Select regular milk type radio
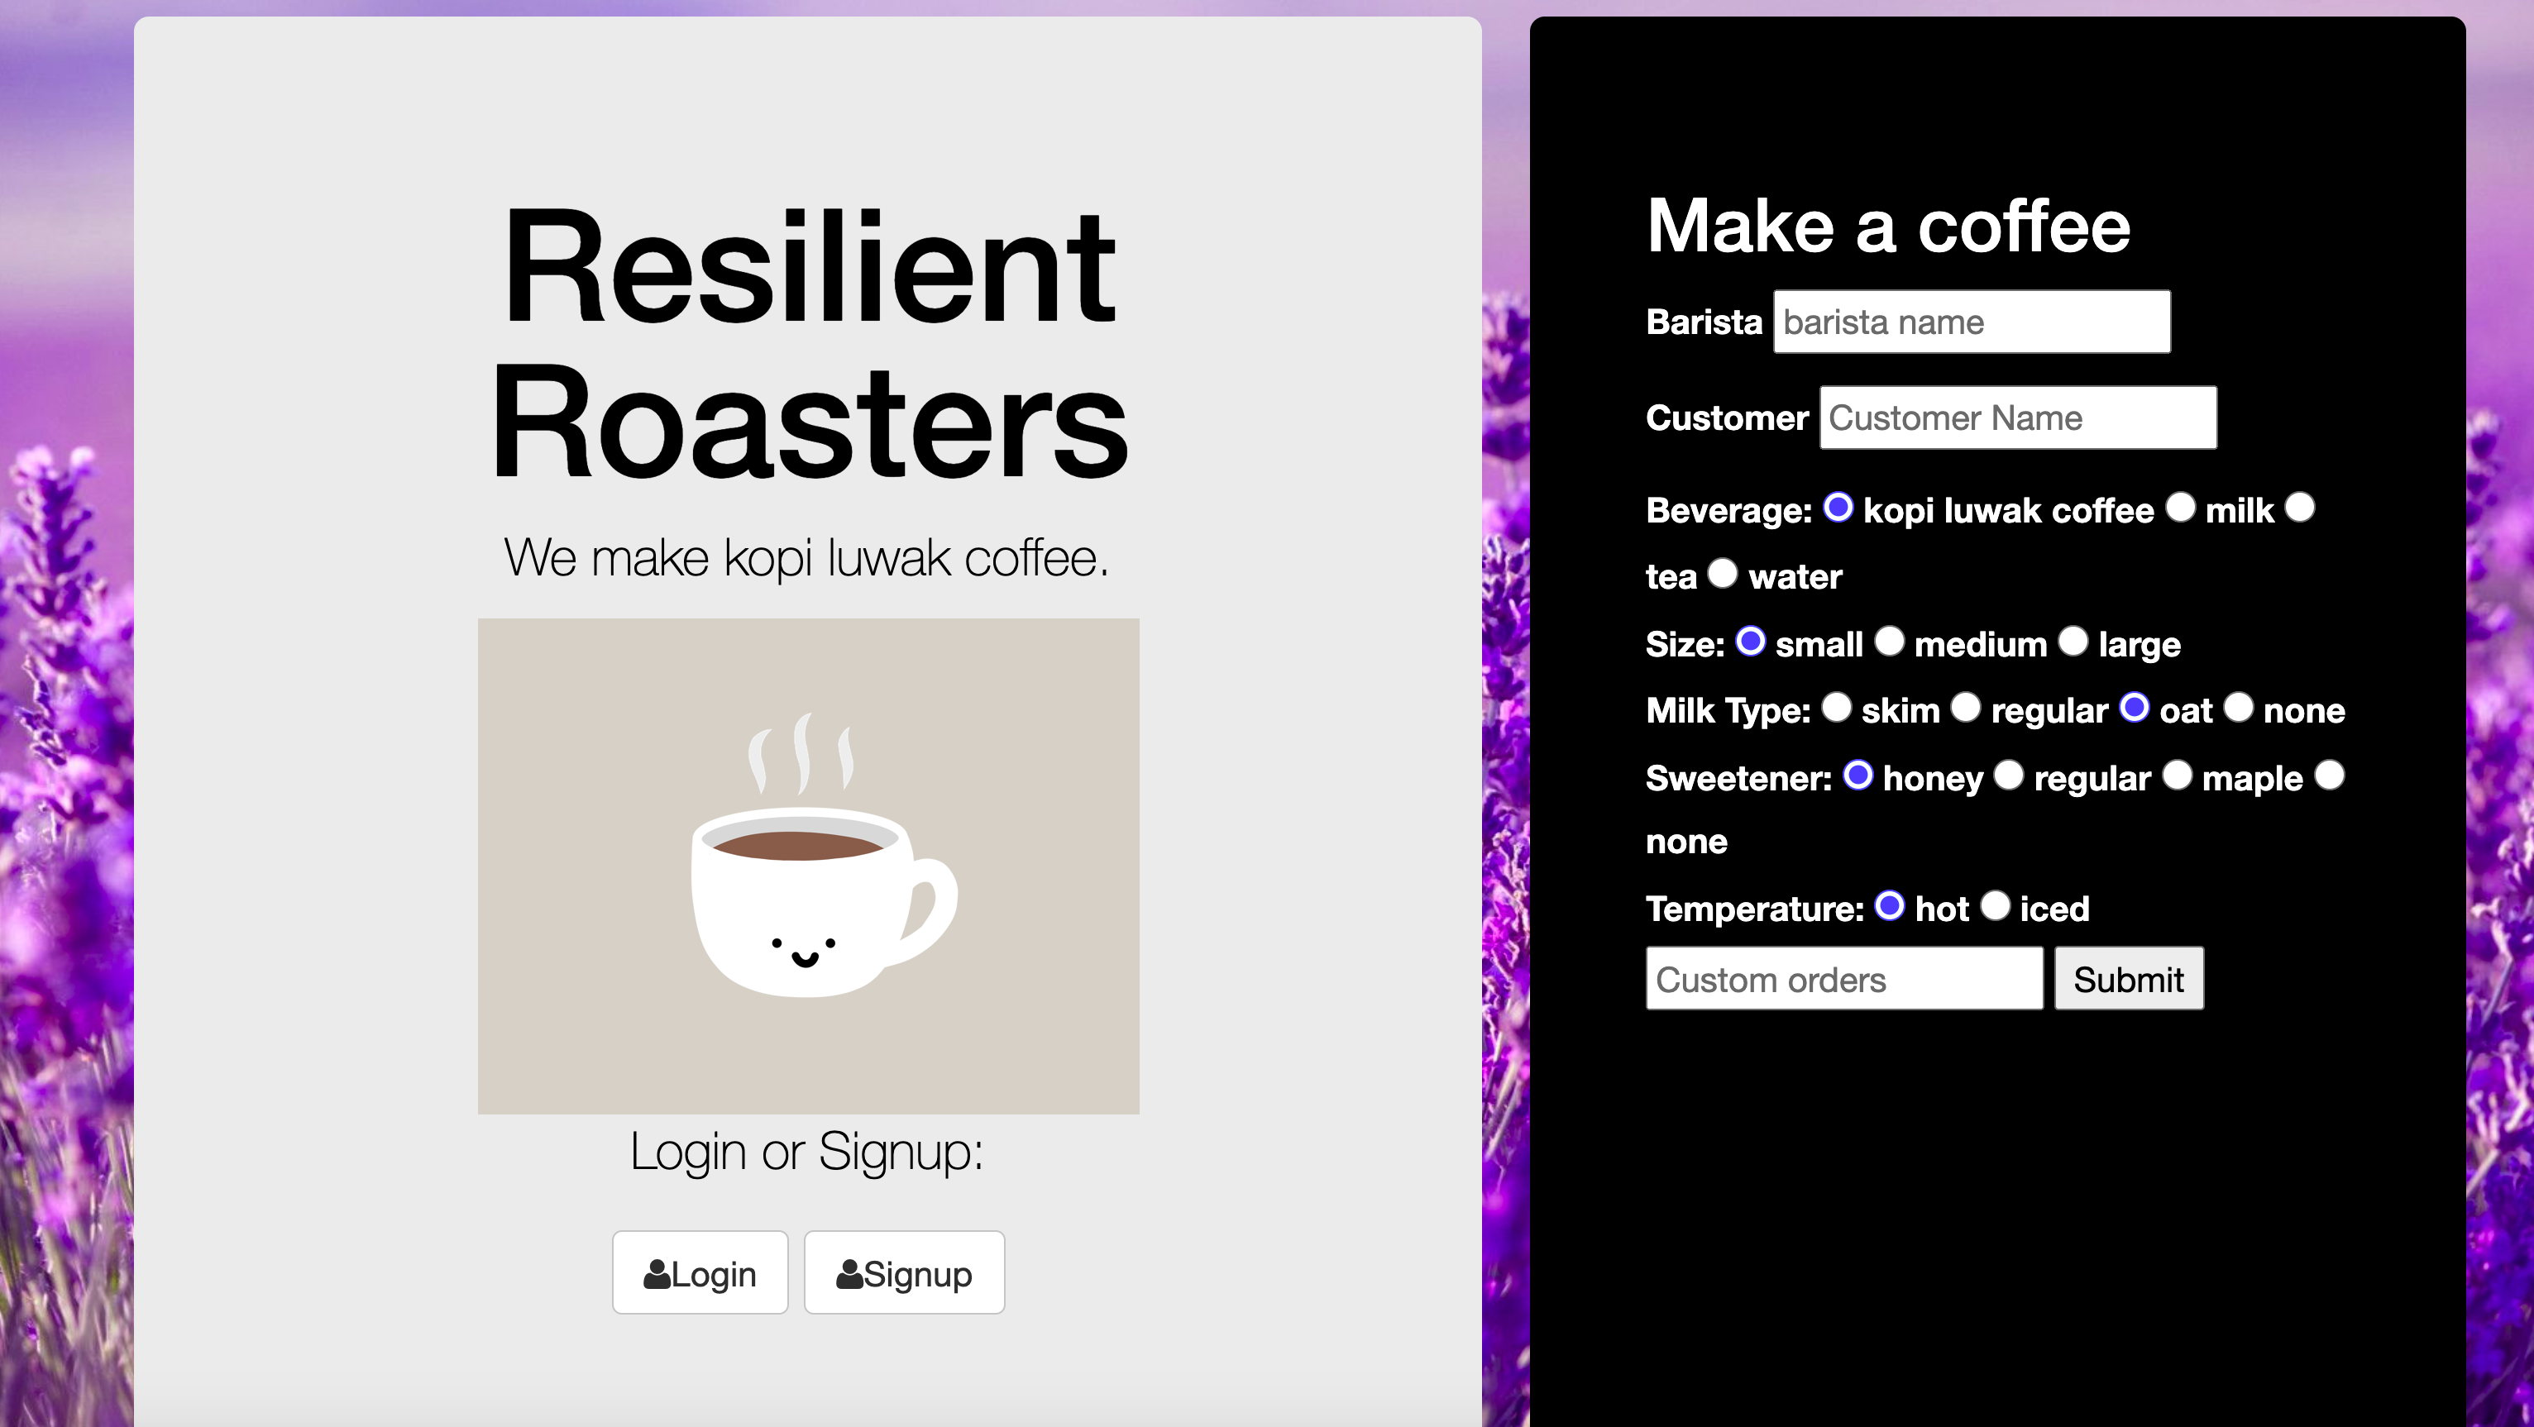 point(1966,707)
